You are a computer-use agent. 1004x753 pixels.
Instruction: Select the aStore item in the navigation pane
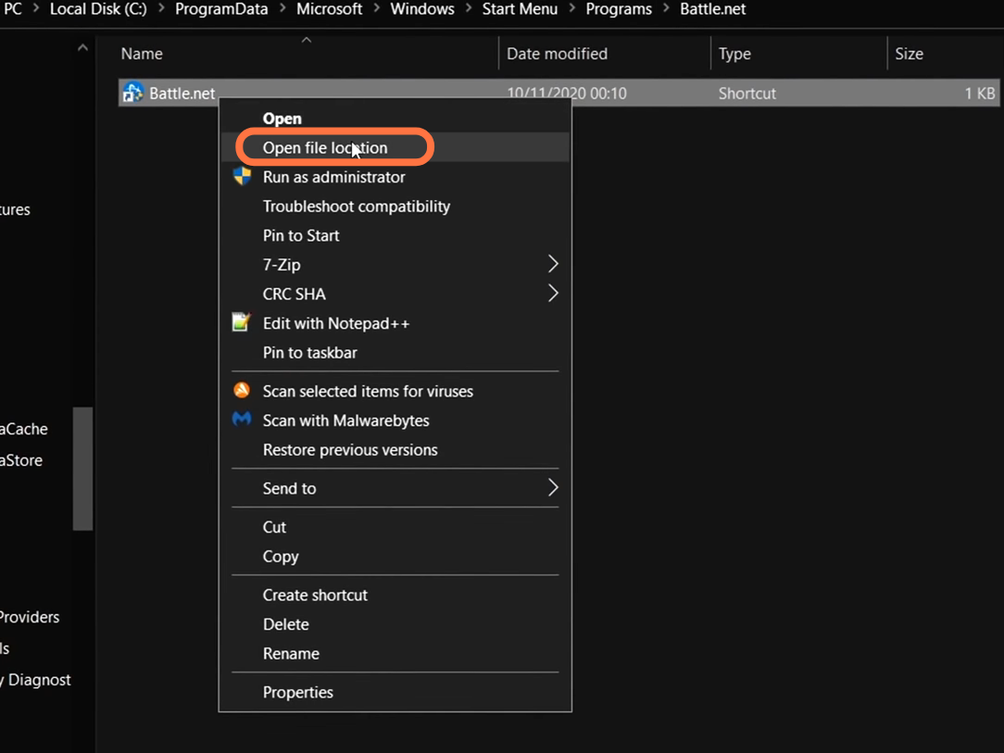(x=21, y=460)
